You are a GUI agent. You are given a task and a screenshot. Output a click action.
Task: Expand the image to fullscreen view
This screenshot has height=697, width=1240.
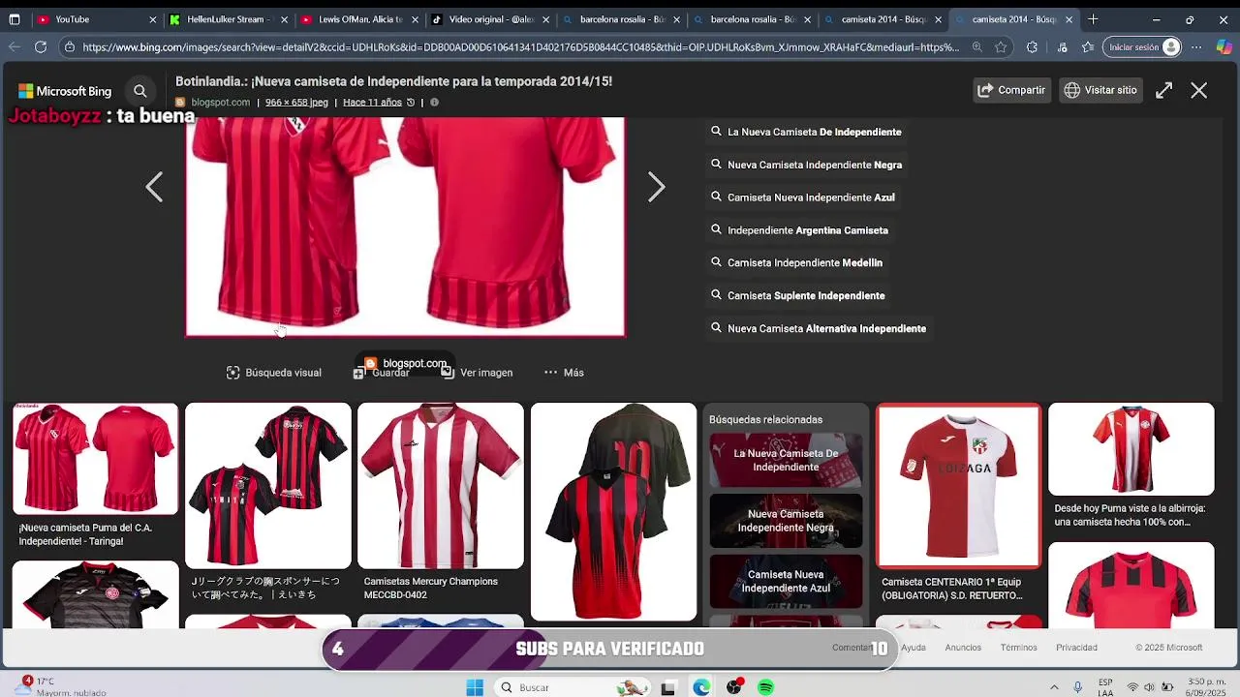point(1163,90)
